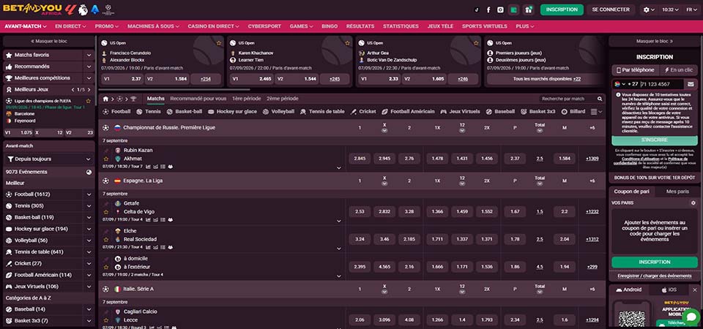Filter by Tennis in sports bar
The width and height of the screenshot is (703, 329).
[x=149, y=111]
